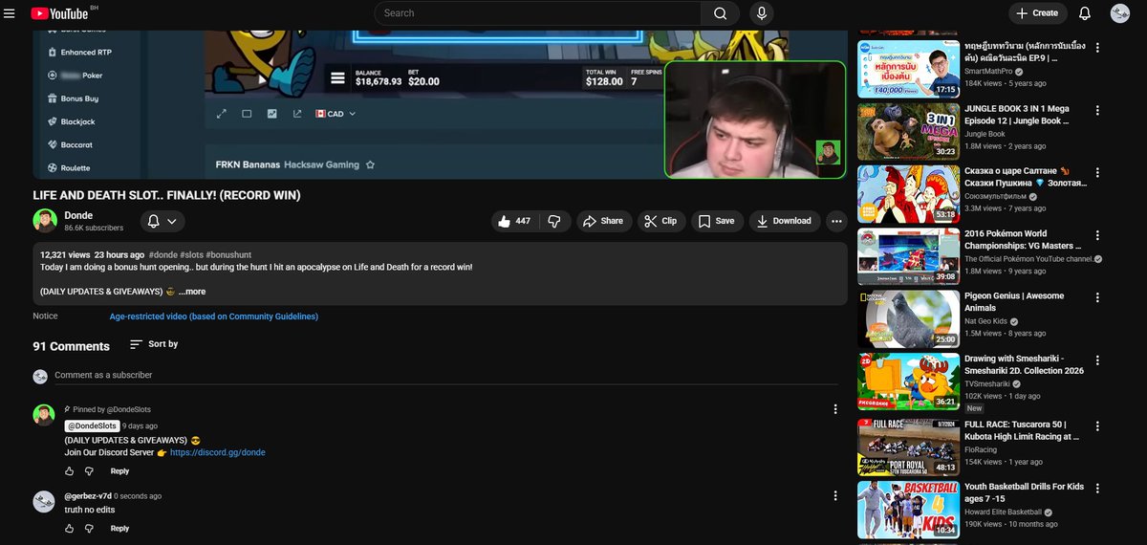
Task: Favorite FRKN Bananas with star icon
Action: (371, 165)
